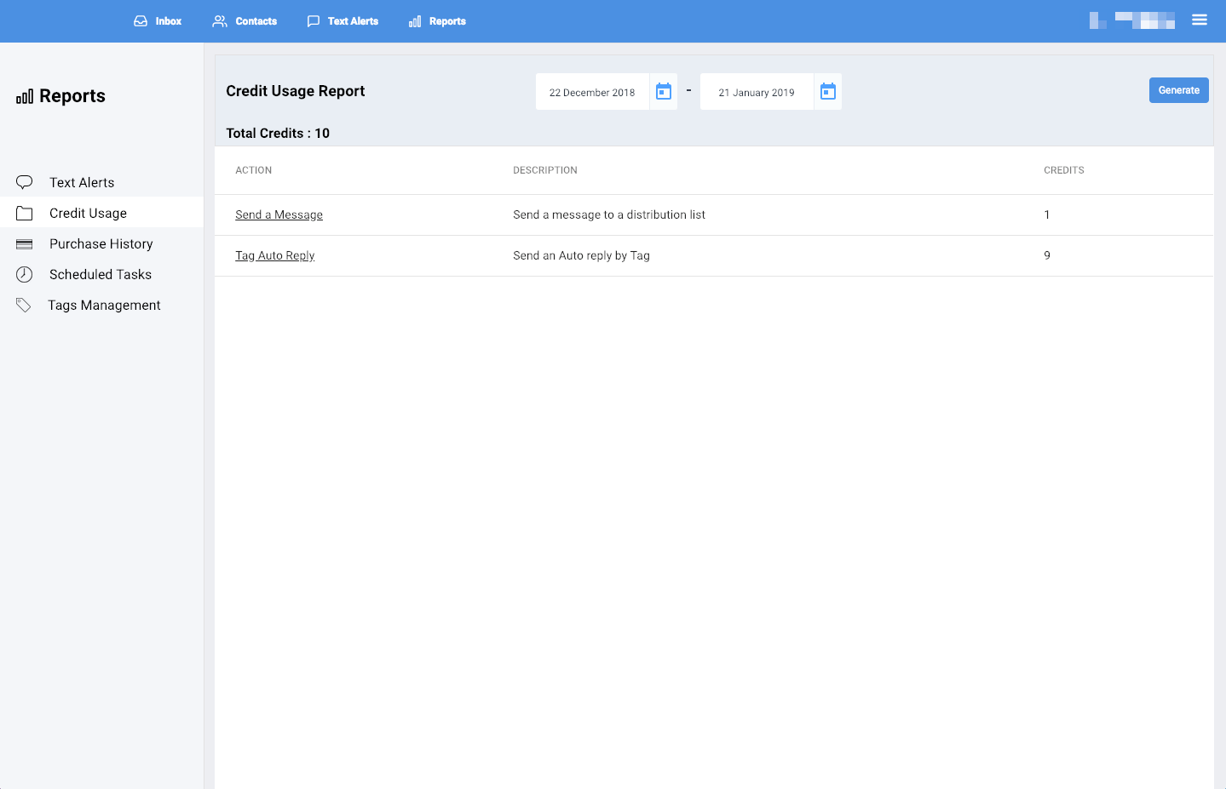
Task: Open Scheduled Tasks in the sidebar
Action: click(x=101, y=274)
